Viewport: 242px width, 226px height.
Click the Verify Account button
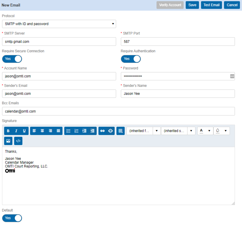tap(170, 5)
